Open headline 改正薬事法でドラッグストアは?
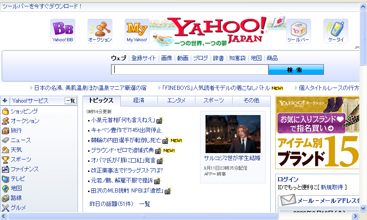367x220 pixels. pyautogui.click(x=127, y=170)
